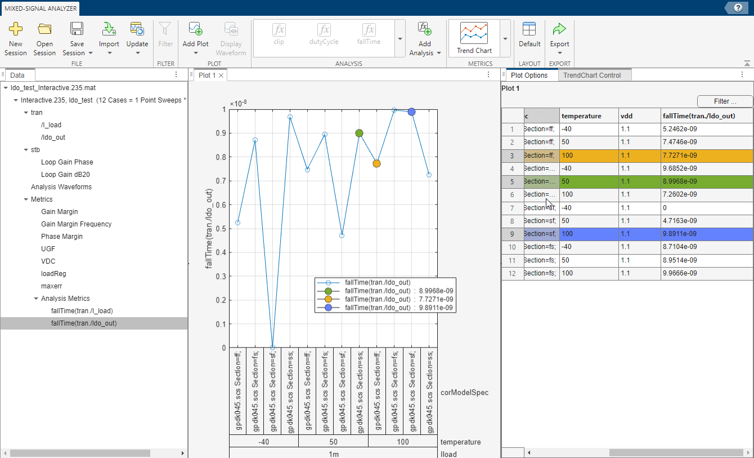
Task: Select the MIXED-SIGNAL ANALYZER ribbon tab
Action: [x=39, y=8]
